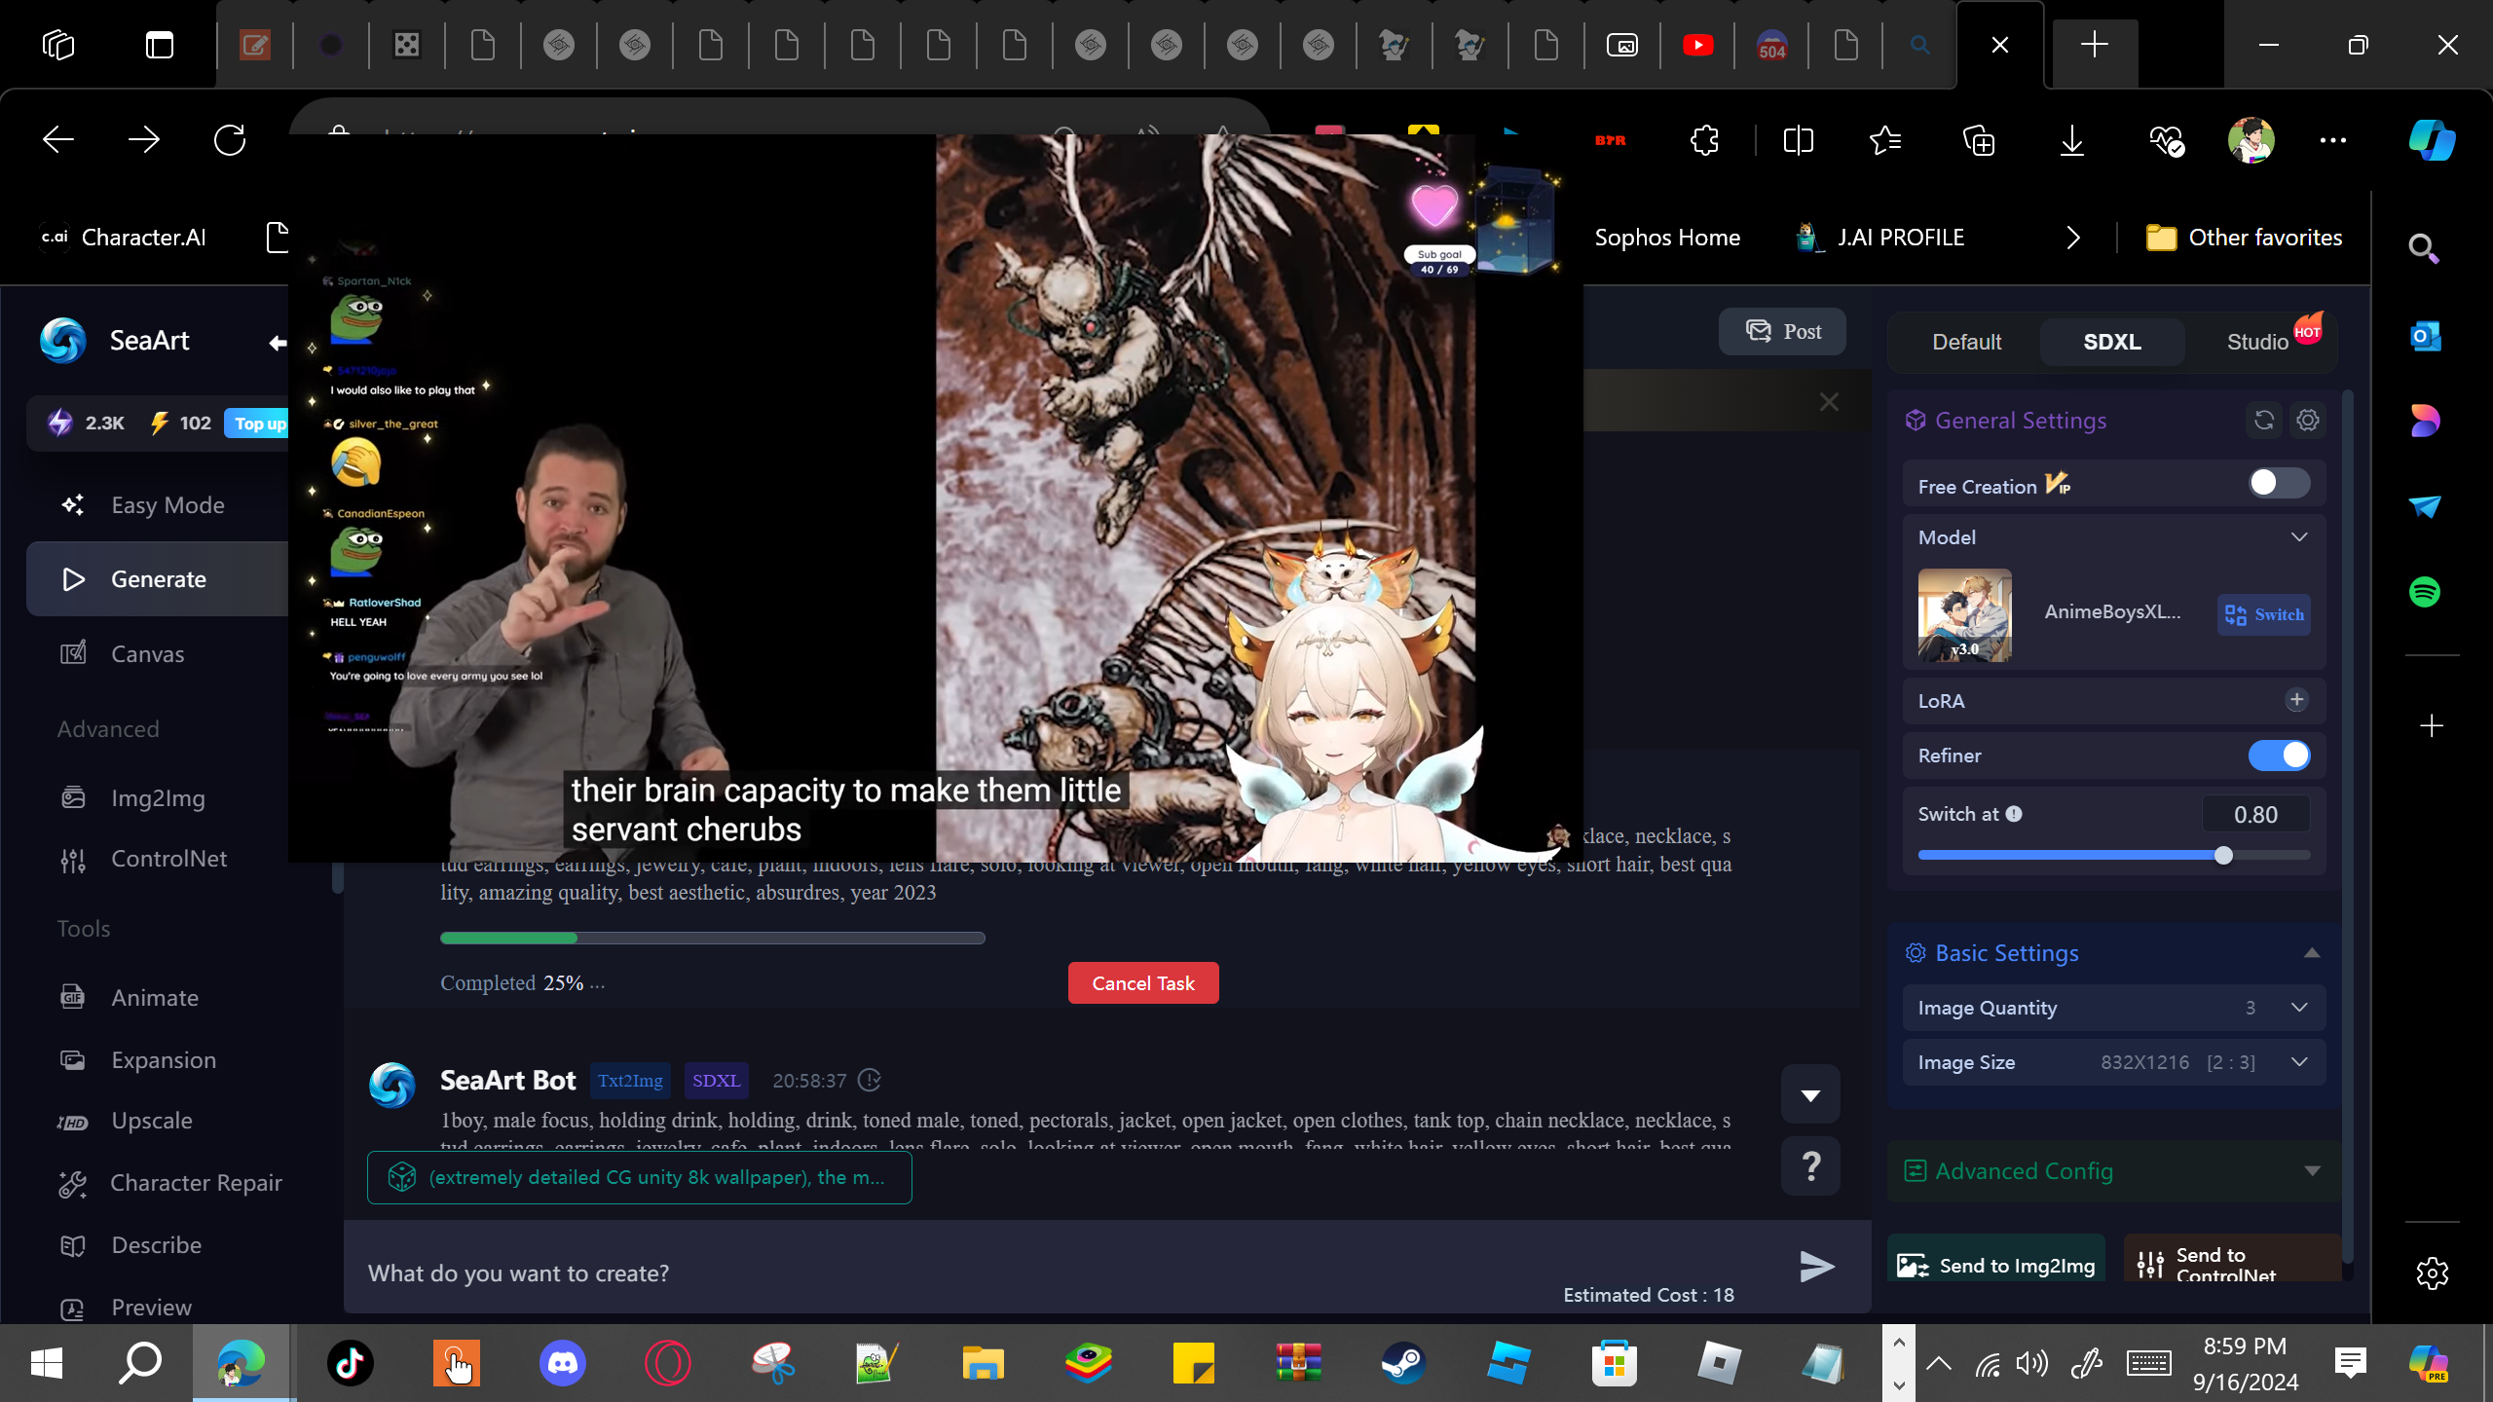Open the Copilot icon in the browser toolbar
Viewport: 2493px width, 1402px height.
click(x=2432, y=140)
